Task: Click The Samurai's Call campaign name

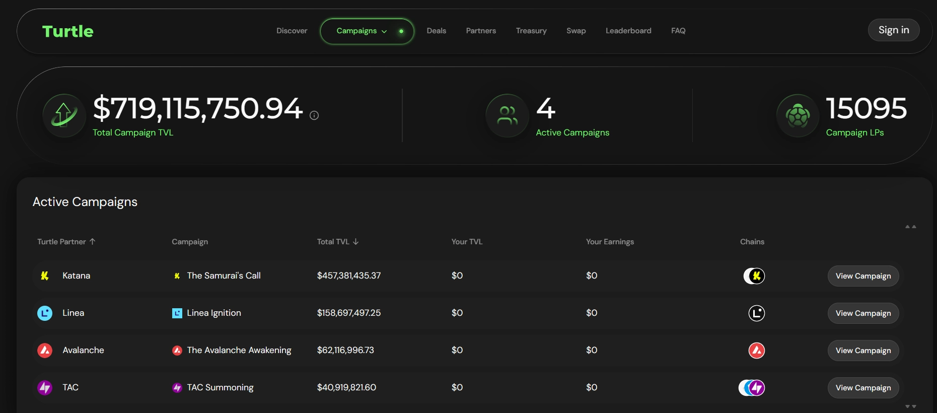Action: click(x=224, y=276)
